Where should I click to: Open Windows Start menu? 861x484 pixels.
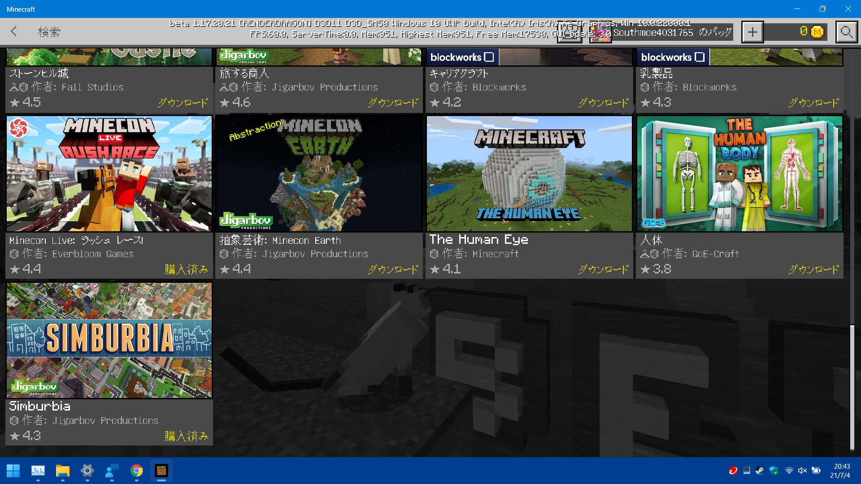coord(13,471)
